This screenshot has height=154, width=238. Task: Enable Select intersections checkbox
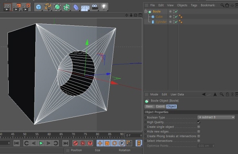pos(199,141)
